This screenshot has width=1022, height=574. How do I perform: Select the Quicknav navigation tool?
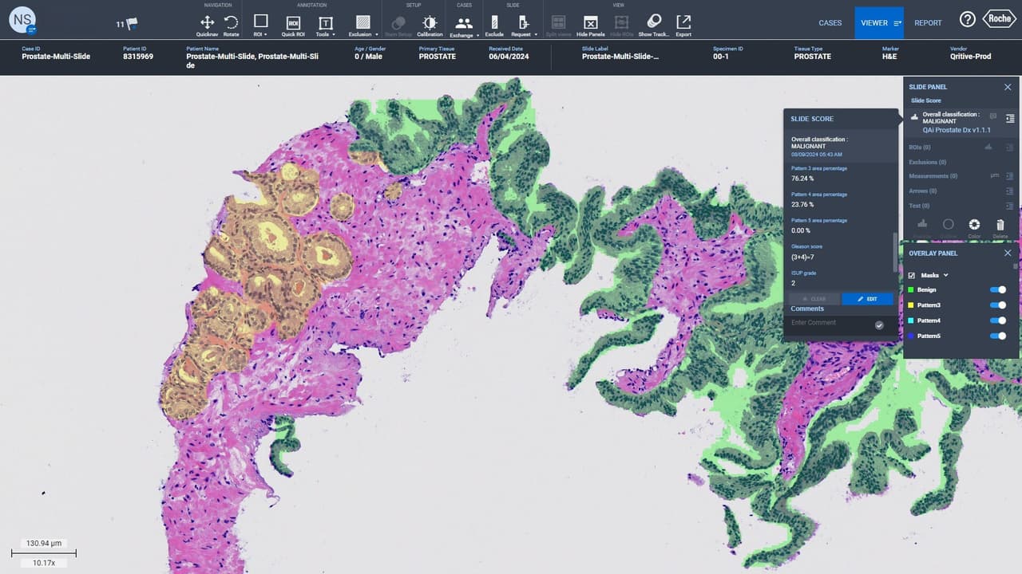tap(206, 22)
